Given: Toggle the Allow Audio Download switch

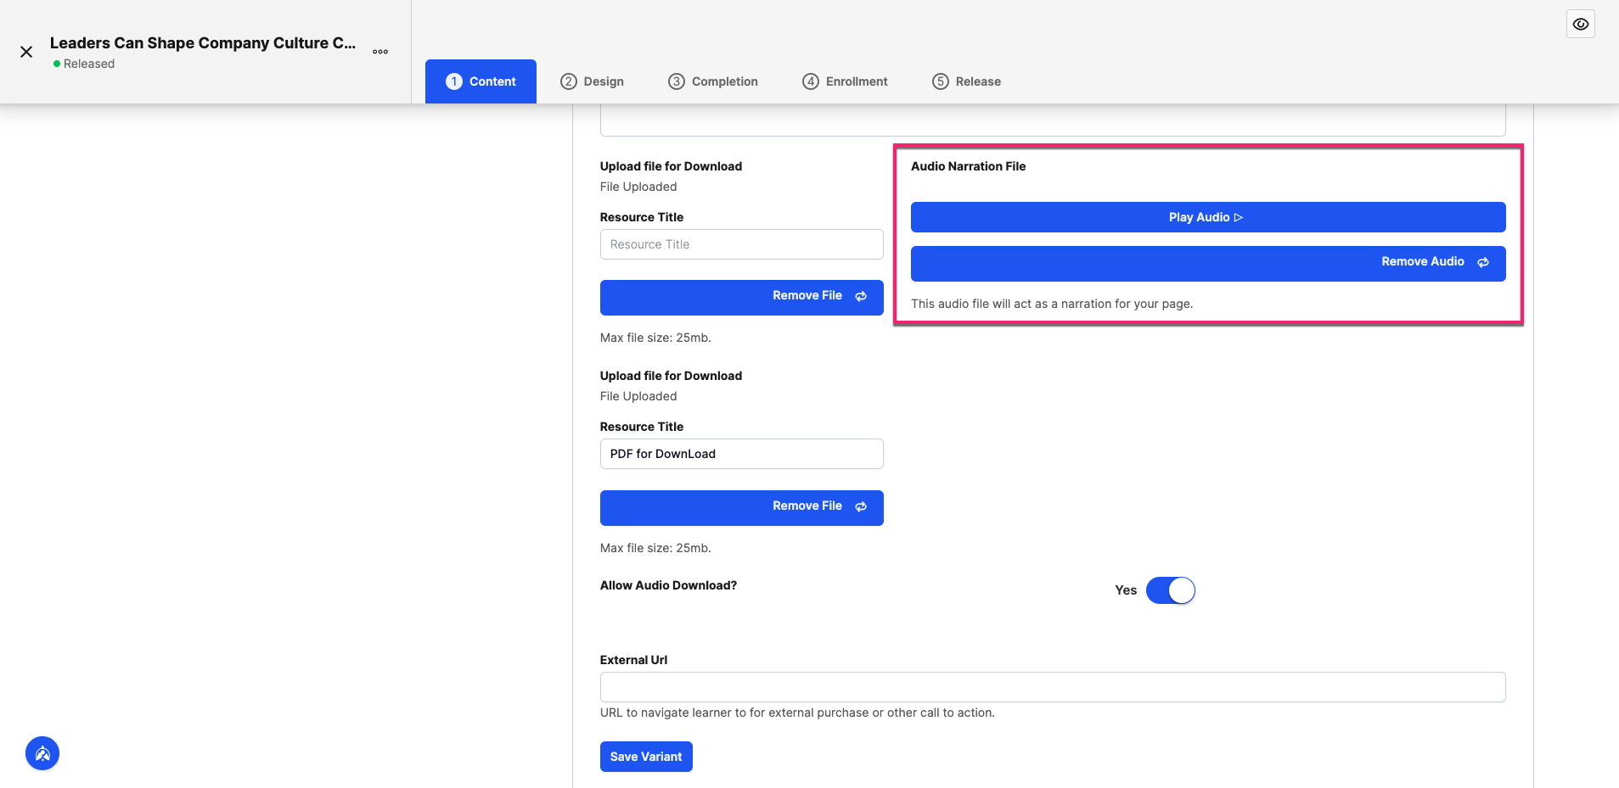Looking at the screenshot, I should tap(1170, 590).
